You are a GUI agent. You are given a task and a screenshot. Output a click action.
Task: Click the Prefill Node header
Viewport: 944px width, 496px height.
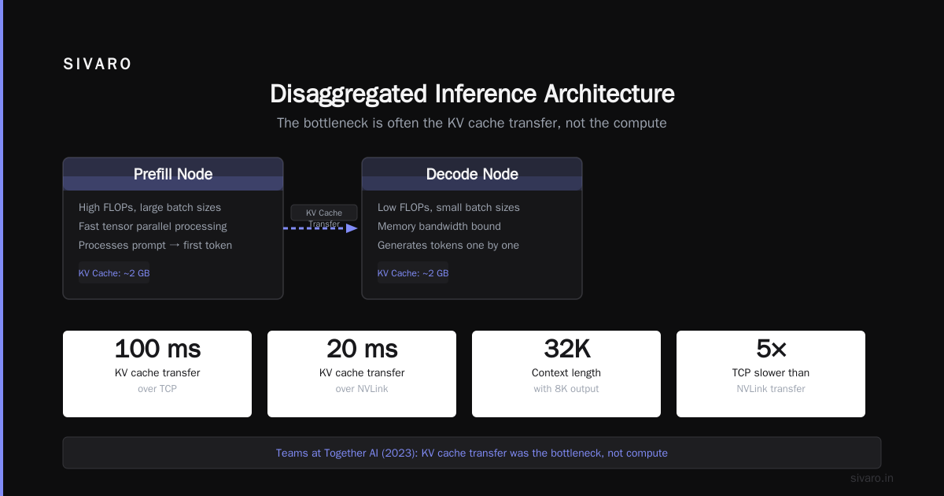pyautogui.click(x=173, y=174)
